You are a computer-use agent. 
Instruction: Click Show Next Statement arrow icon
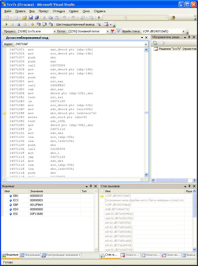(x=32, y=24)
